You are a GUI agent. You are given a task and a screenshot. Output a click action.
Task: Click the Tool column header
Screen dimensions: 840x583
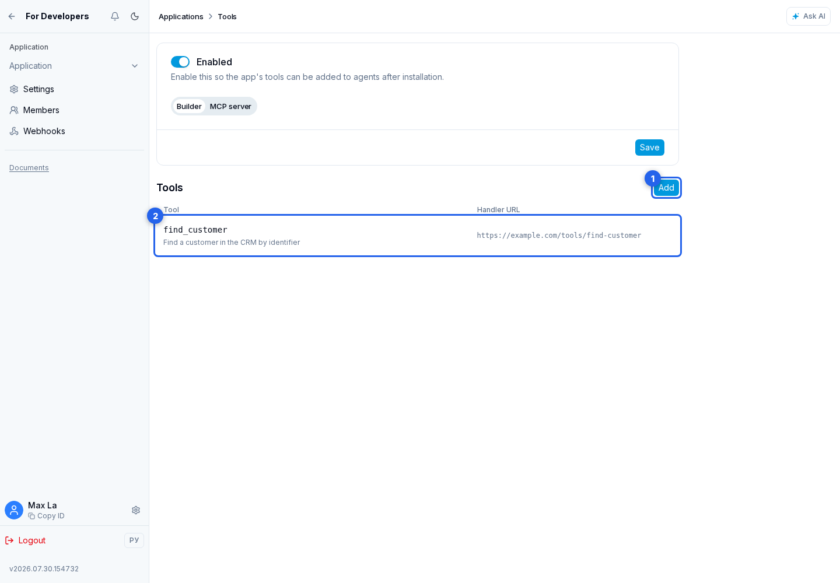[171, 209]
